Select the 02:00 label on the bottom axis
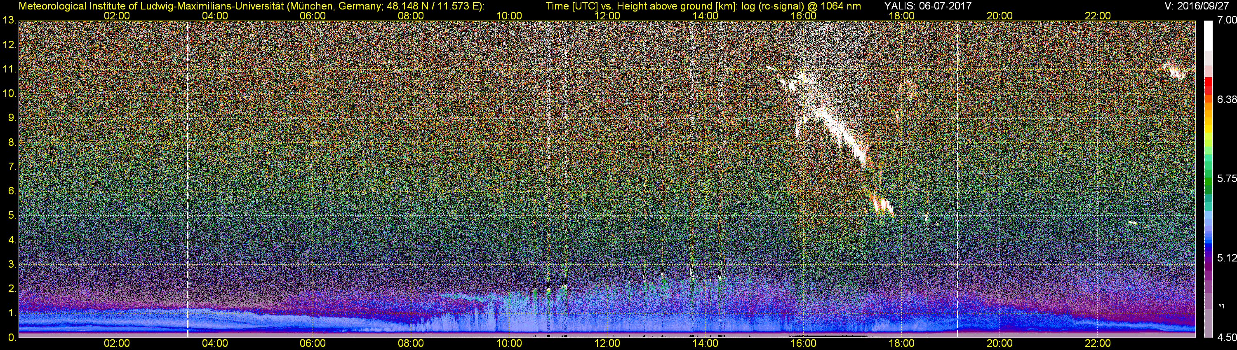 click(117, 343)
